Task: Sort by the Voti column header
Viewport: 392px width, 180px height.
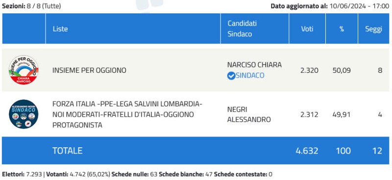Action: tap(307, 29)
